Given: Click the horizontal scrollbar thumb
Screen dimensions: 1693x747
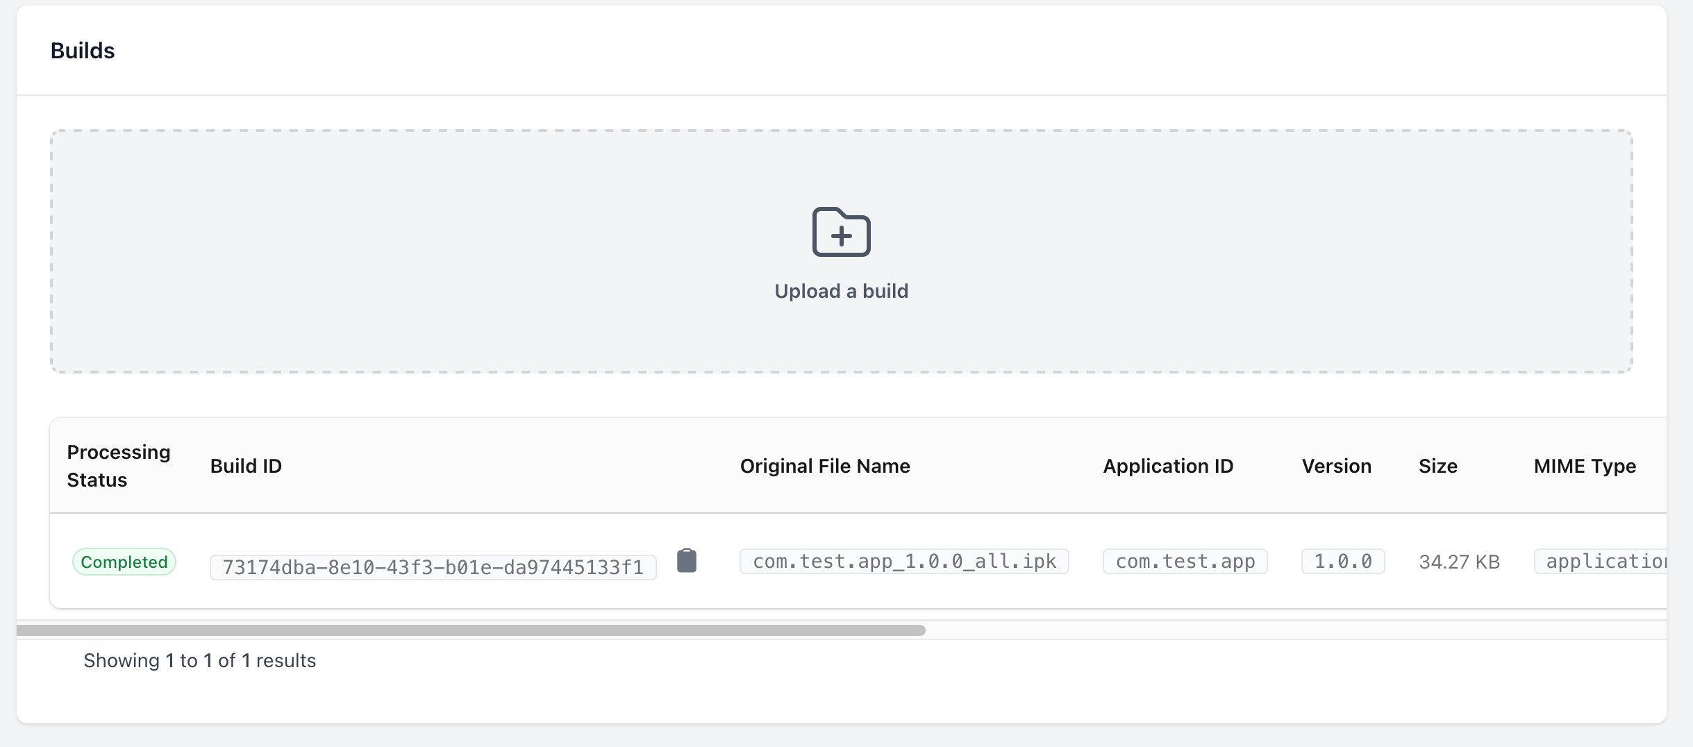Looking at the screenshot, I should [x=471, y=630].
